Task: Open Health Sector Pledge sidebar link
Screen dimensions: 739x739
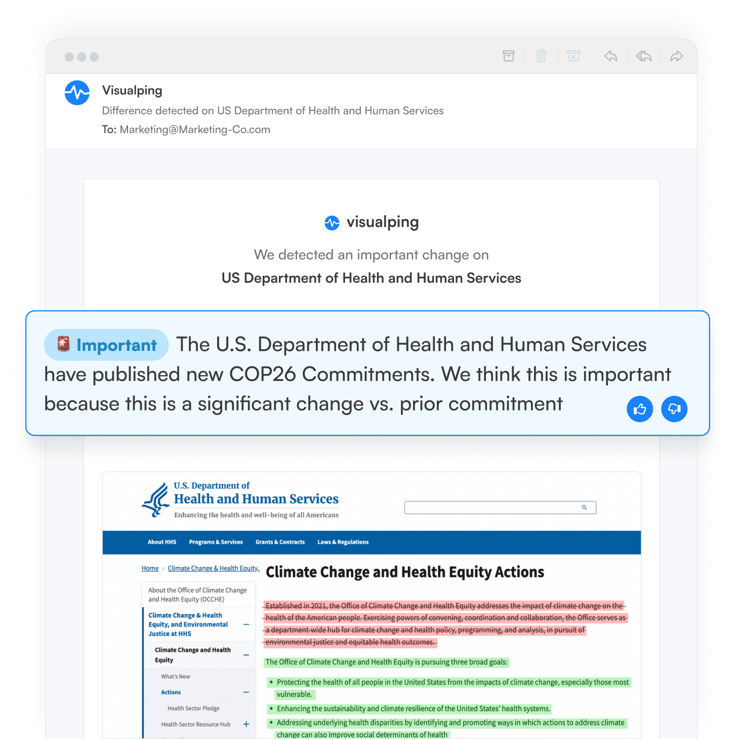Action: pyautogui.click(x=193, y=709)
